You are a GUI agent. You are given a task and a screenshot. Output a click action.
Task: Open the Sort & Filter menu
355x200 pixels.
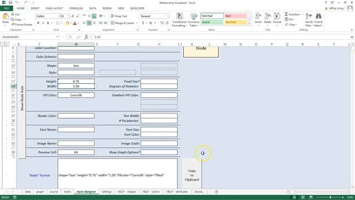coord(309,20)
